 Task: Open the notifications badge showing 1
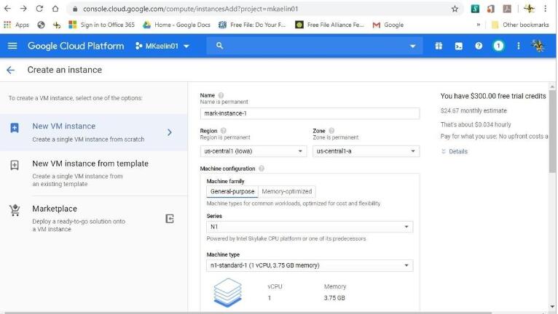click(x=498, y=46)
